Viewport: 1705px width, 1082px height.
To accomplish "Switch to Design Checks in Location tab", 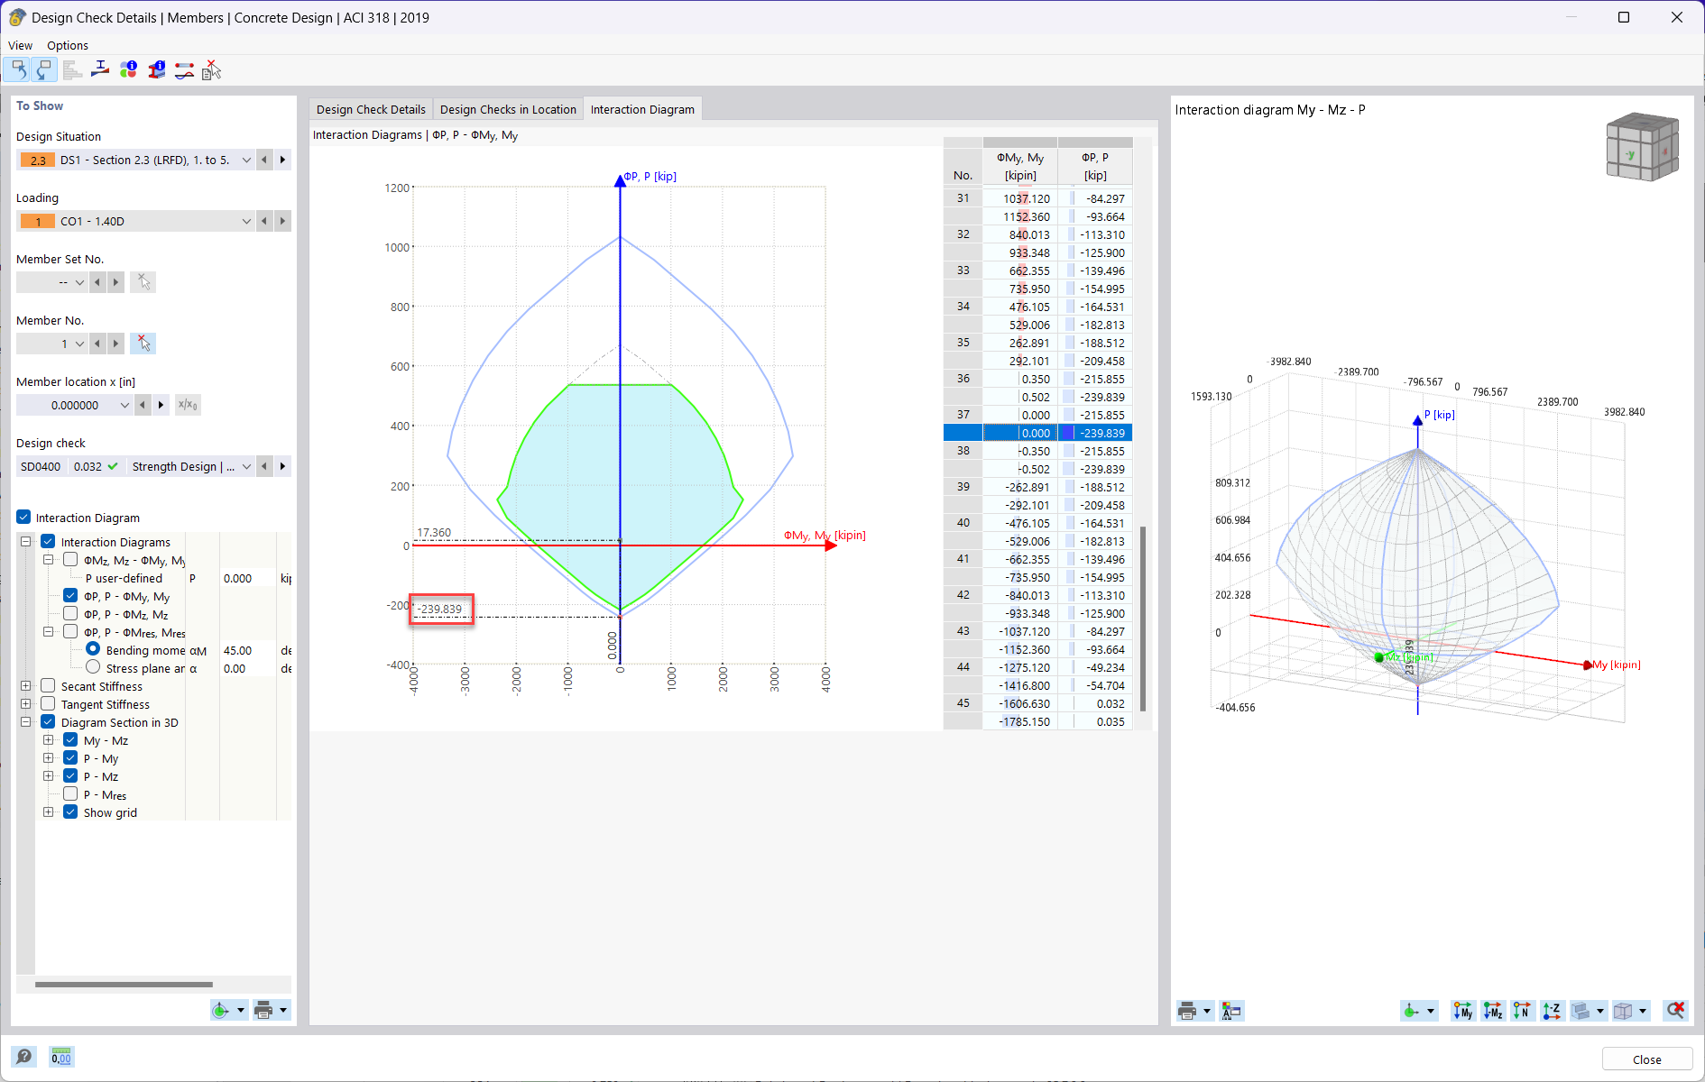I will pyautogui.click(x=508, y=109).
